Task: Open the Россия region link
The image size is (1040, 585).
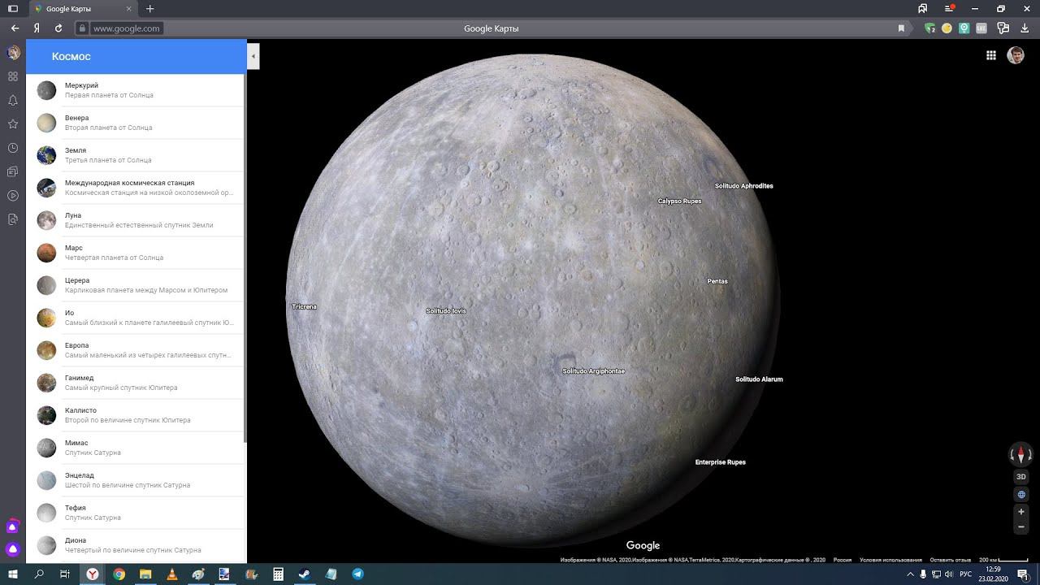Action: [842, 560]
